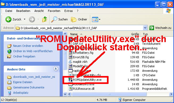Open the Bearbeiten menu
174x103 pixels.
23,11
